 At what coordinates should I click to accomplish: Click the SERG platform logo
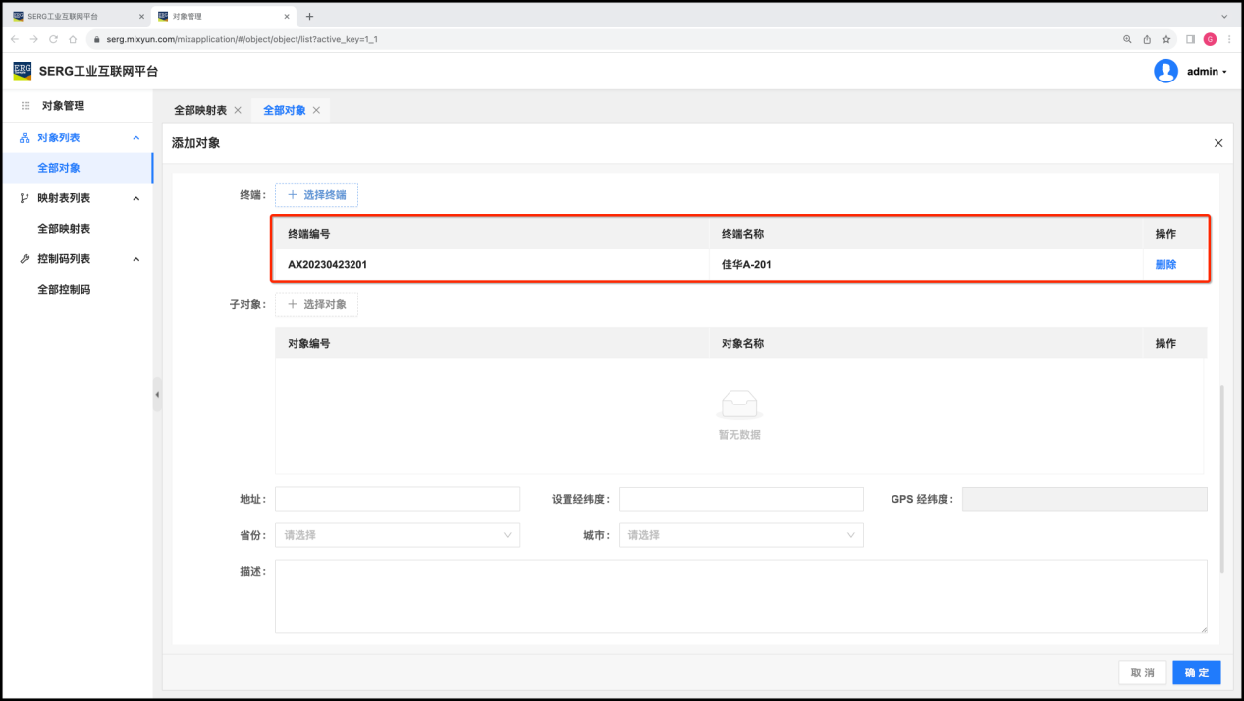[23, 71]
